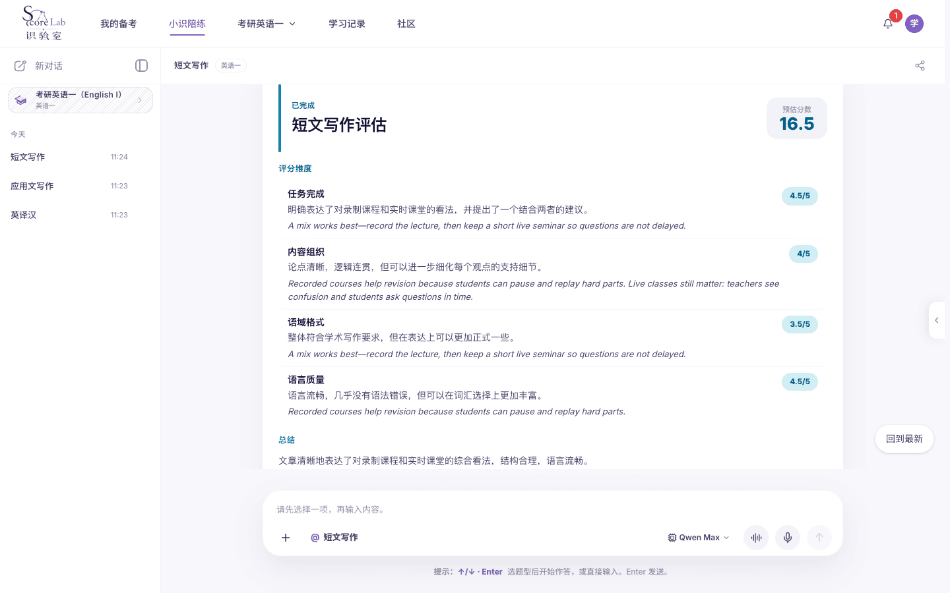Screen dimensions: 950x593
Task: Click the 语域格式 3.5/5 score badge
Action: click(800, 324)
